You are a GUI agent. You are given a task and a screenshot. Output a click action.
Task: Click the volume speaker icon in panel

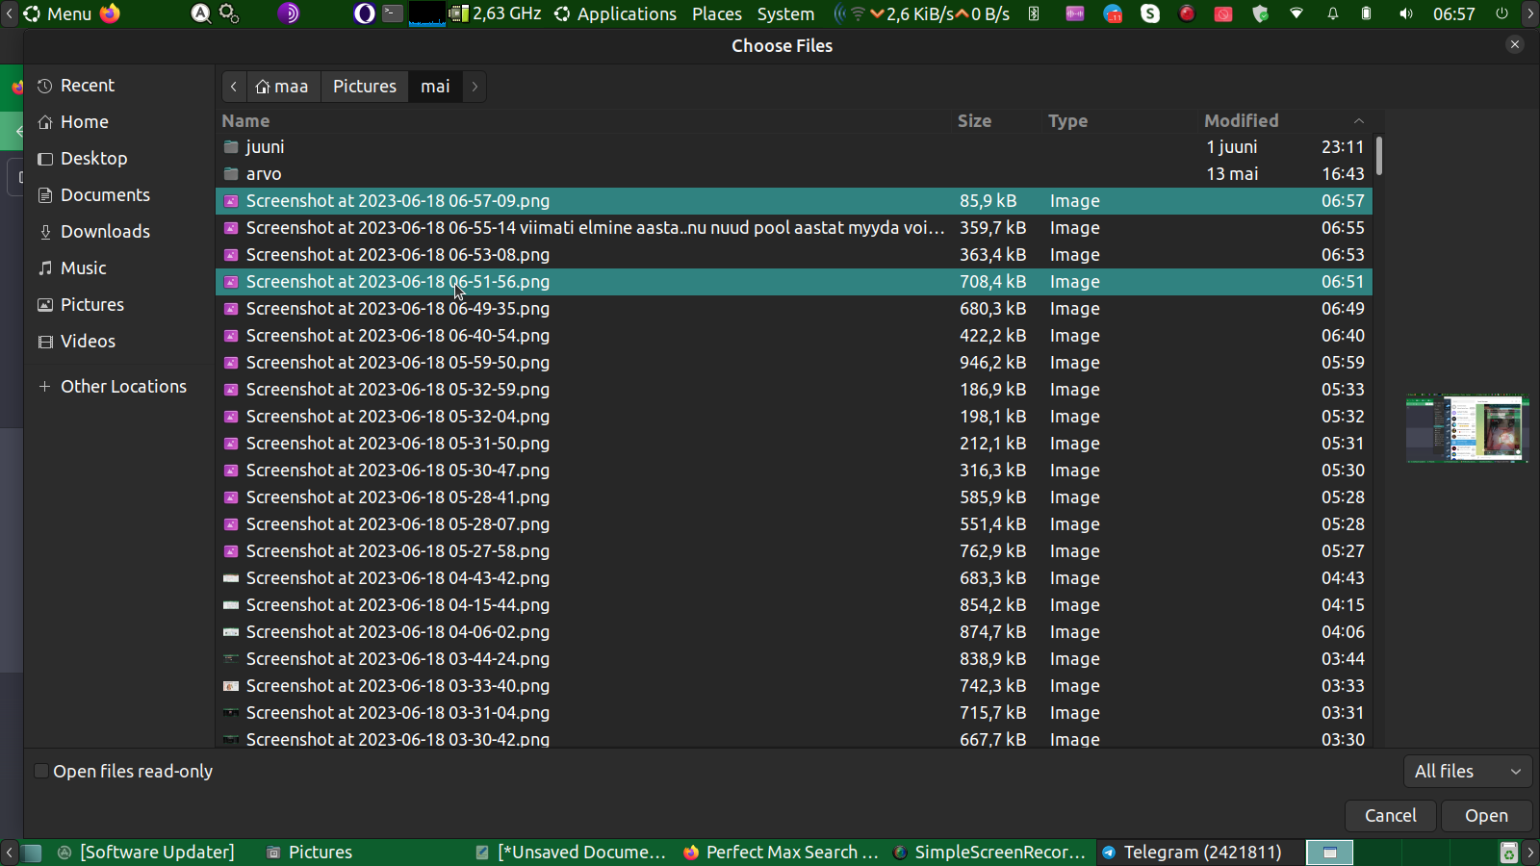[x=1405, y=13]
